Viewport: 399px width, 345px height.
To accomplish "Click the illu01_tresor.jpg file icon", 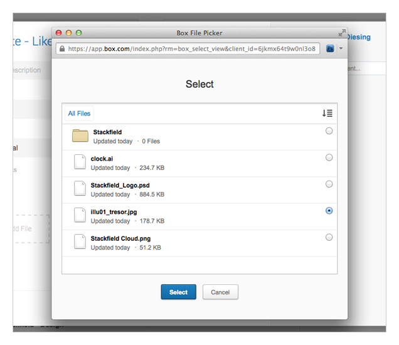I will [x=80, y=215].
